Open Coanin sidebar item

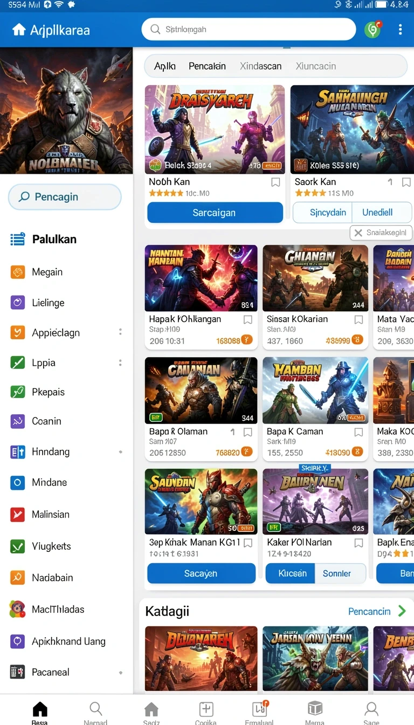[46, 421]
